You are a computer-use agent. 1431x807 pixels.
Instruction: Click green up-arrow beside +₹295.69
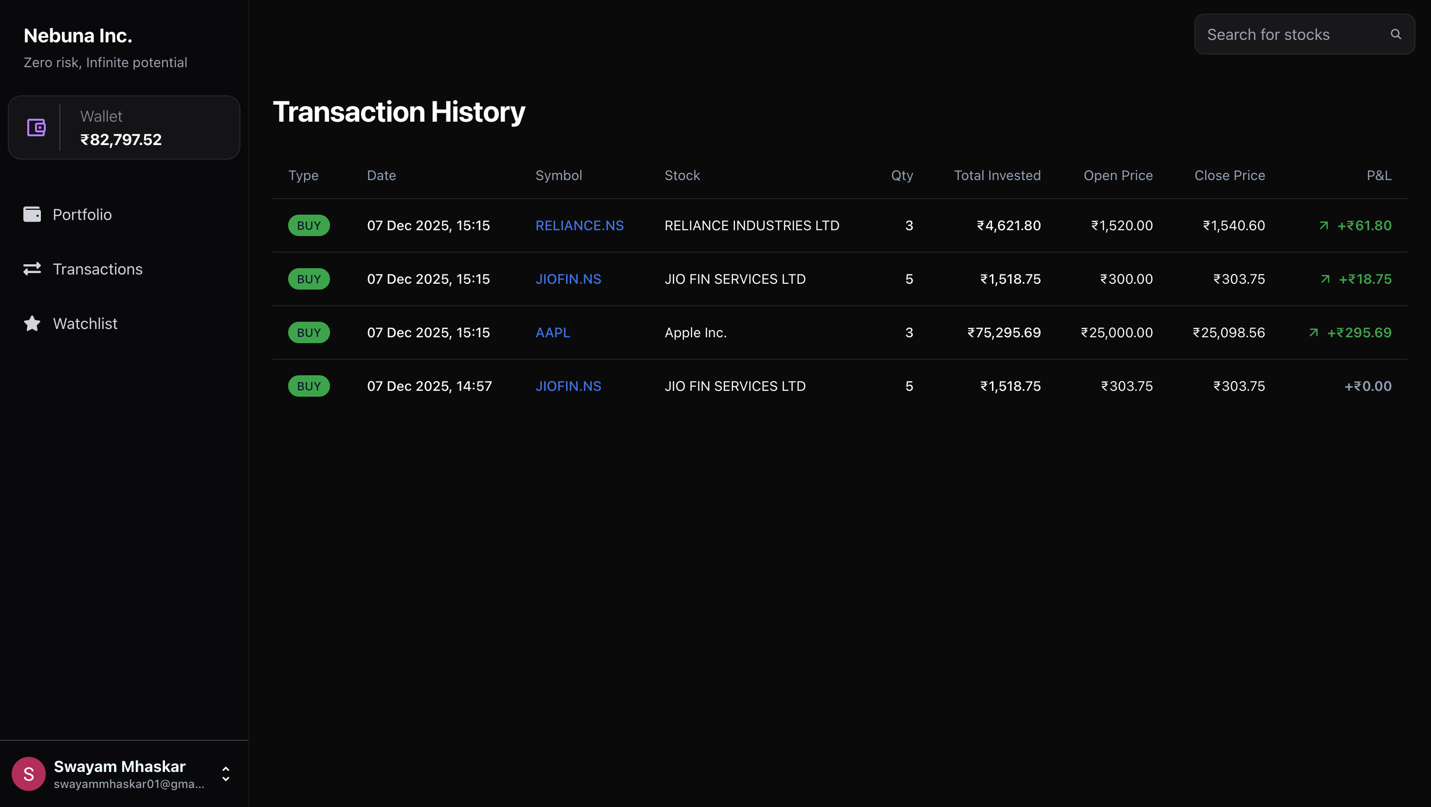click(1313, 333)
